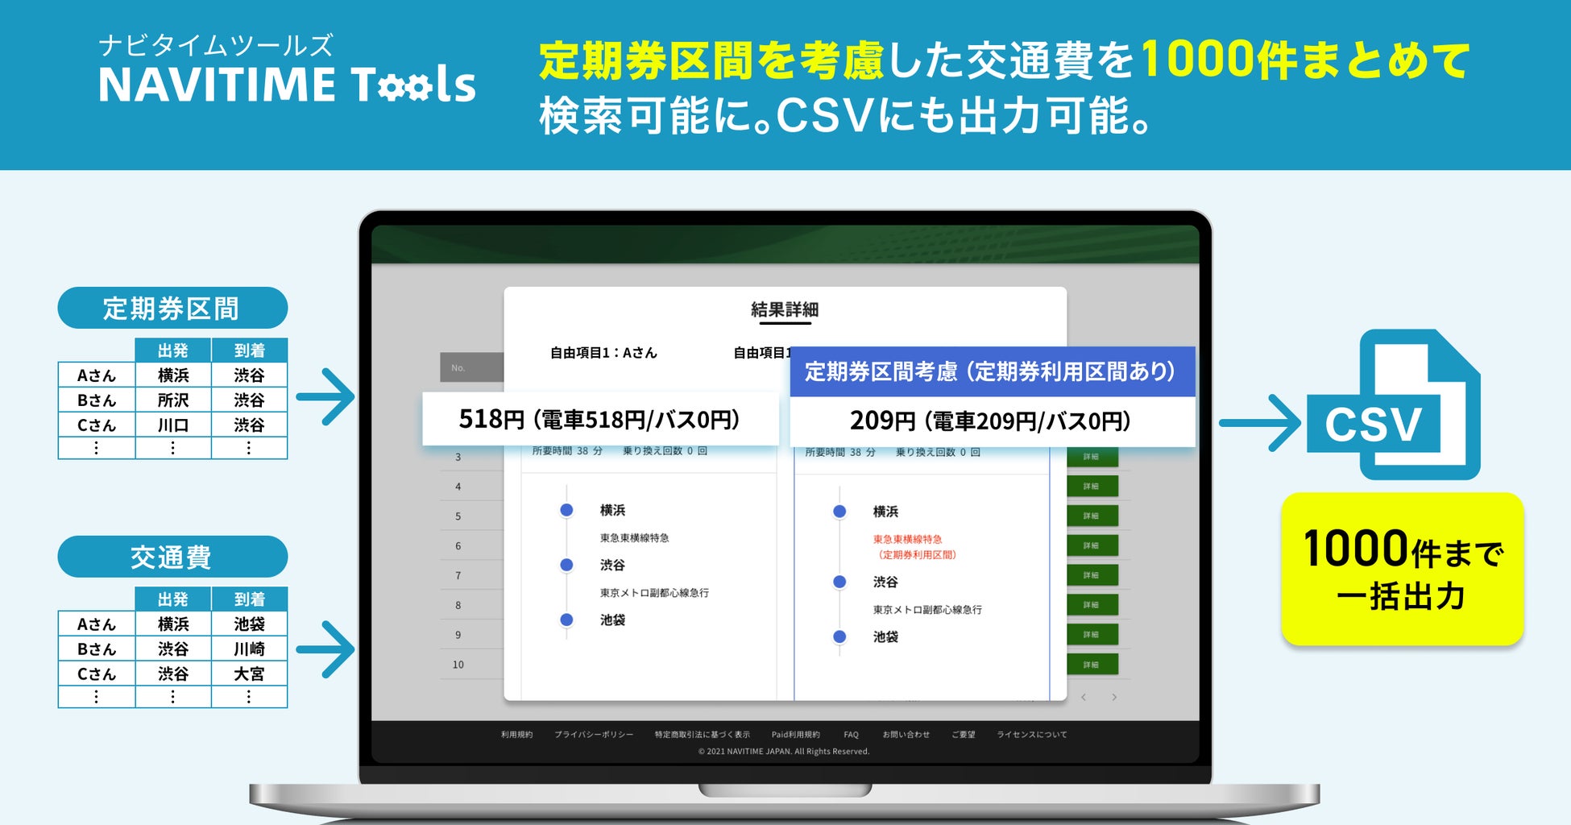Click the yellow 1000件まで一括出力 badge
1571x825 pixels.
[x=1402, y=570]
